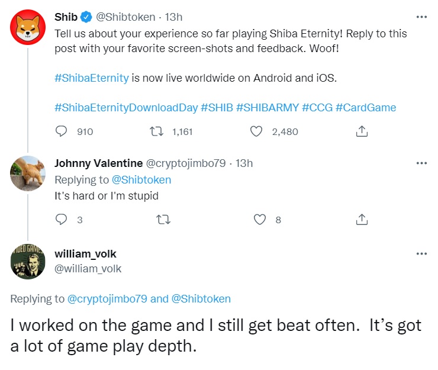Like Johnny Valentine's reply
This screenshot has width=438, height=370.
[x=259, y=220]
